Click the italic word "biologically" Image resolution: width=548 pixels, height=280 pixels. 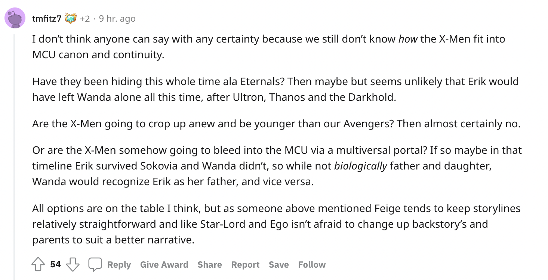coord(361,166)
